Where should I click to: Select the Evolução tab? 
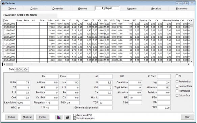107,8
